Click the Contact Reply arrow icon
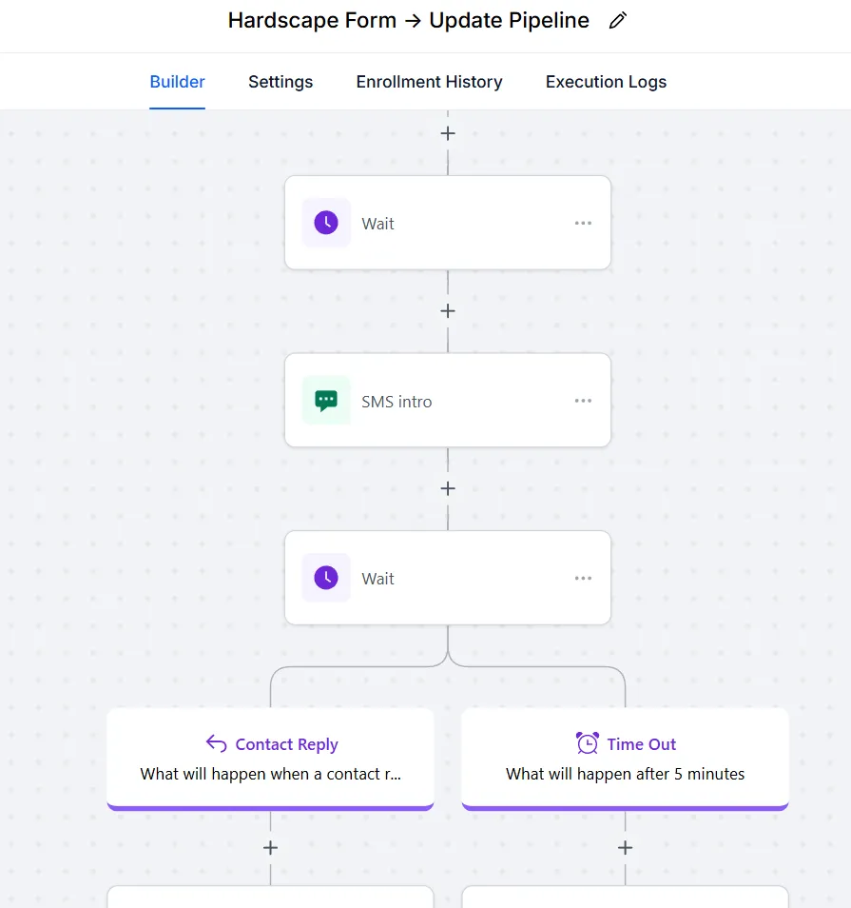This screenshot has height=908, width=851. pyautogui.click(x=217, y=744)
